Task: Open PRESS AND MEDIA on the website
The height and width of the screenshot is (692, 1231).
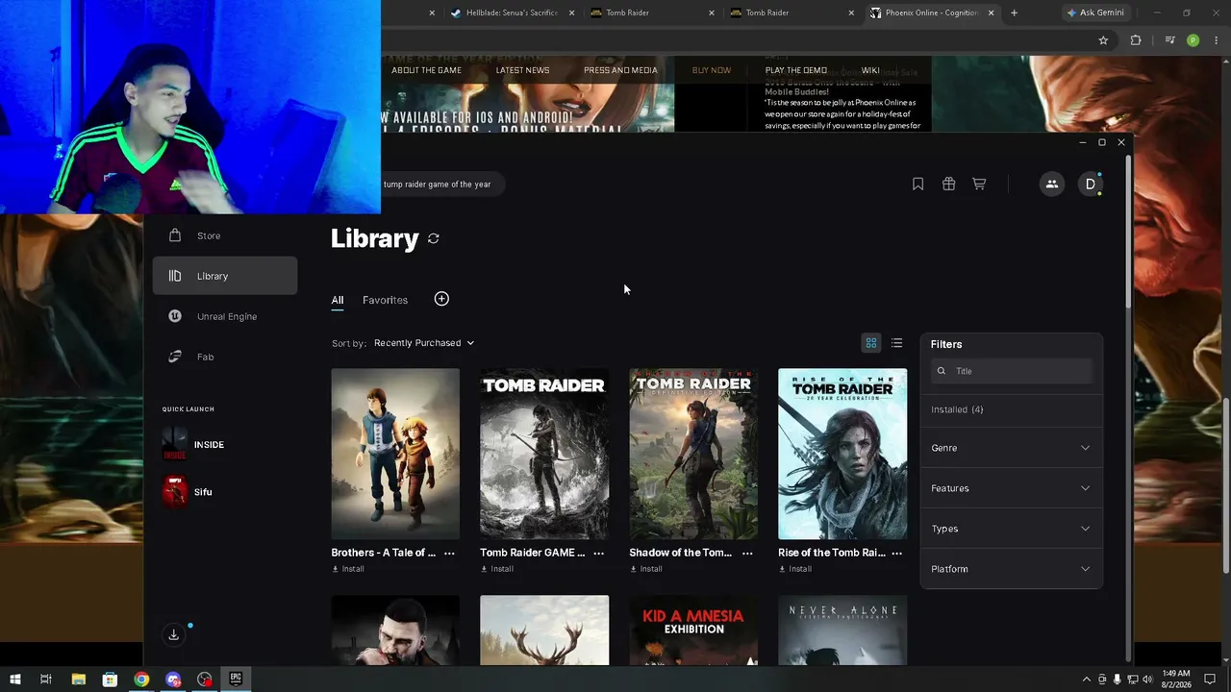Action: 620,70
